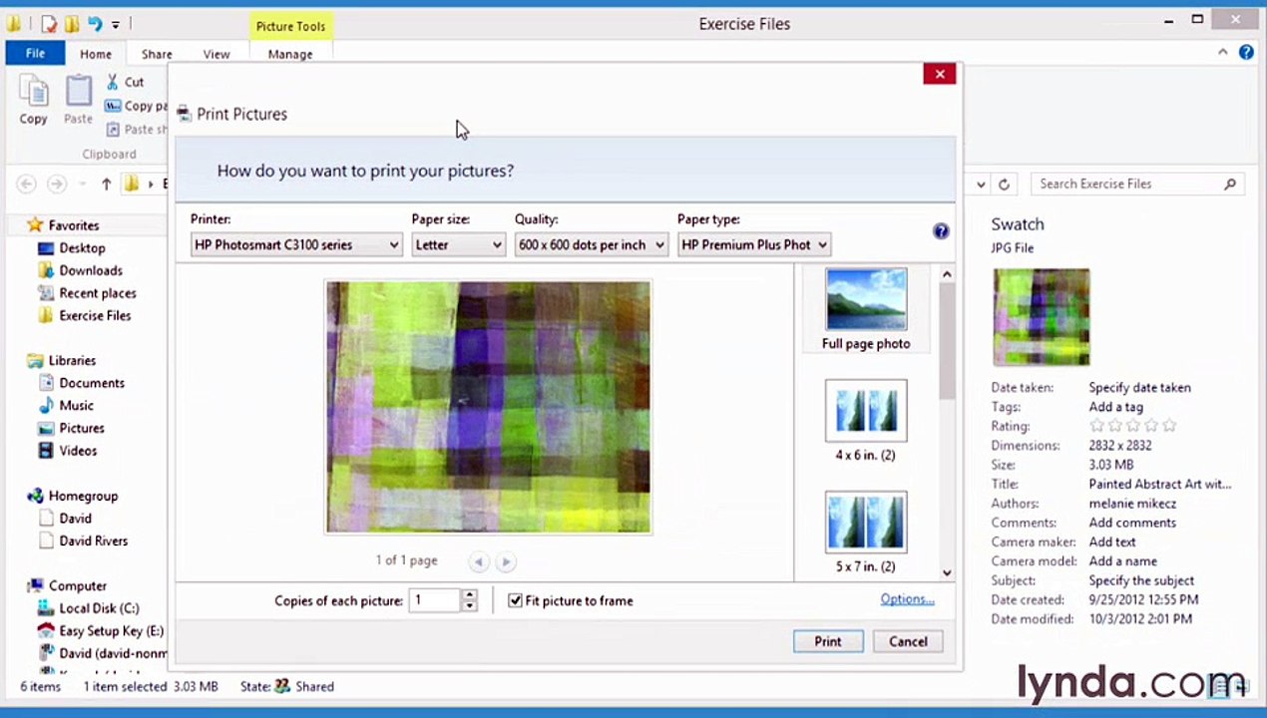Click the Copy icon in ribbon
Image resolution: width=1267 pixels, height=718 pixels.
(34, 92)
